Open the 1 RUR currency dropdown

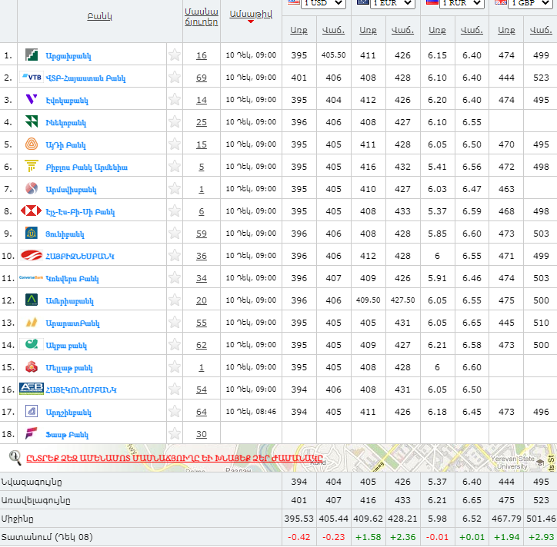[x=462, y=4]
